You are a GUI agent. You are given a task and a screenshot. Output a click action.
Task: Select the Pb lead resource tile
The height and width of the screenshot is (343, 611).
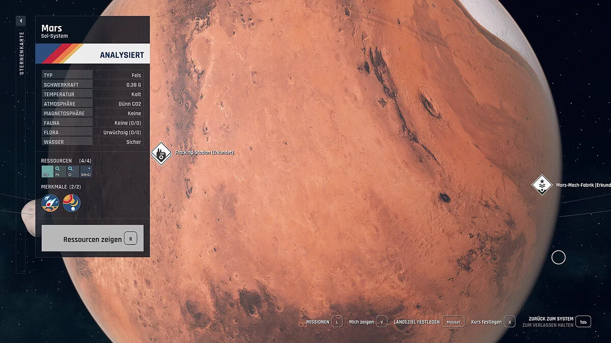point(60,171)
